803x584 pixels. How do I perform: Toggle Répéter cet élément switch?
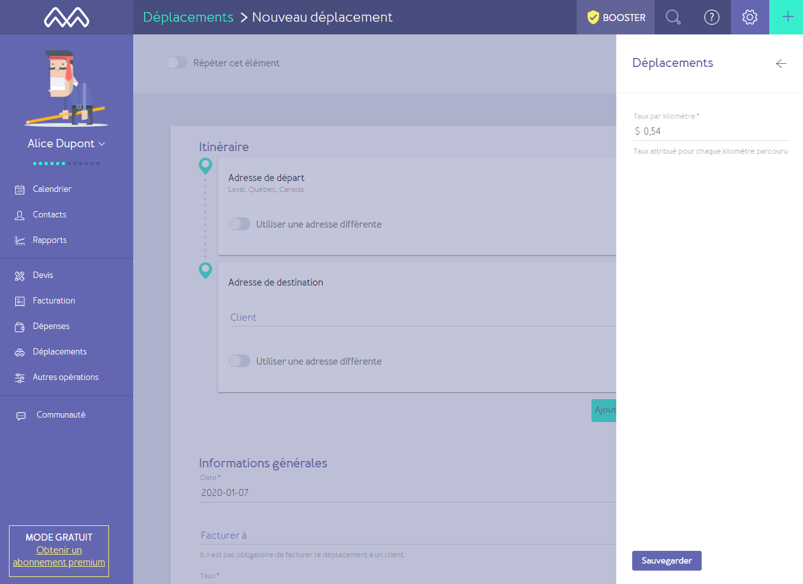[x=177, y=63]
